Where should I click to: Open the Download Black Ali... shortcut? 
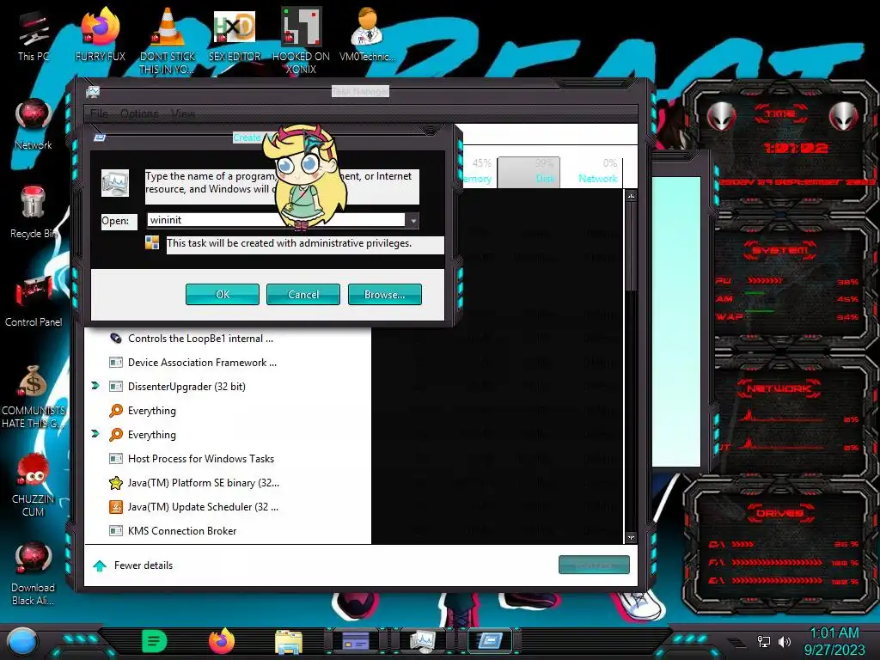(34, 573)
